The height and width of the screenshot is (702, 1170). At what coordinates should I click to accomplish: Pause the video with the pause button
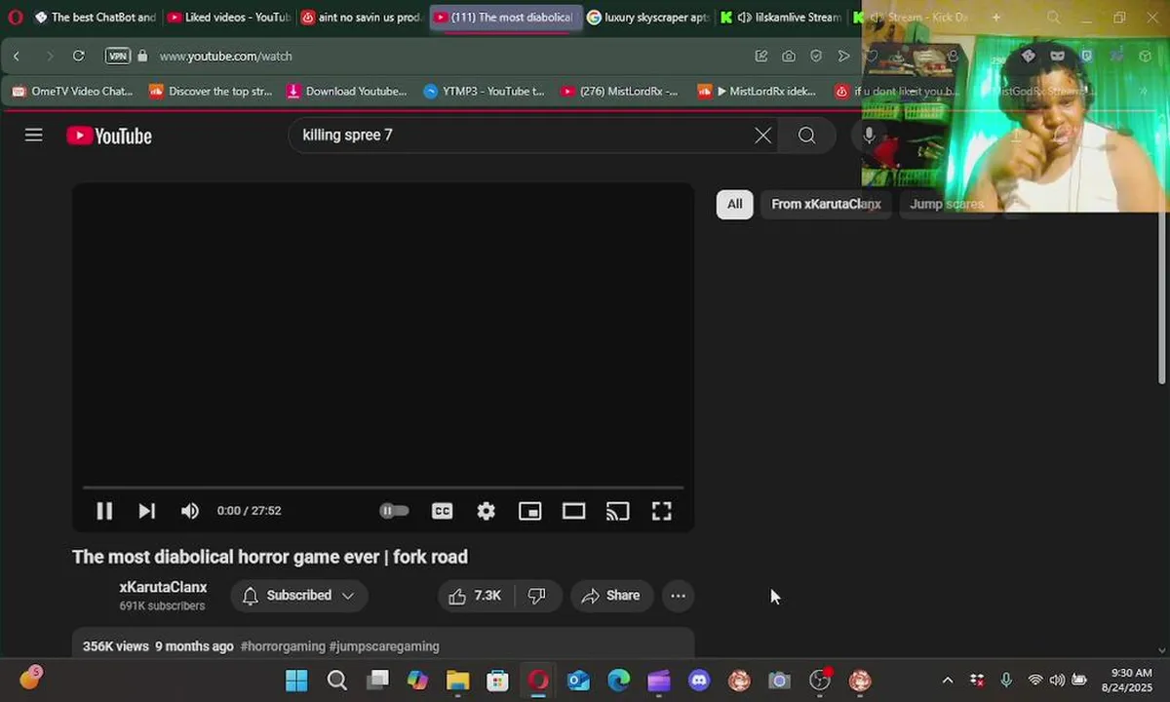click(104, 511)
